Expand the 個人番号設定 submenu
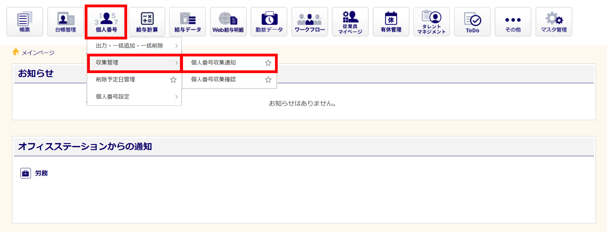The image size is (607, 232). click(x=134, y=97)
